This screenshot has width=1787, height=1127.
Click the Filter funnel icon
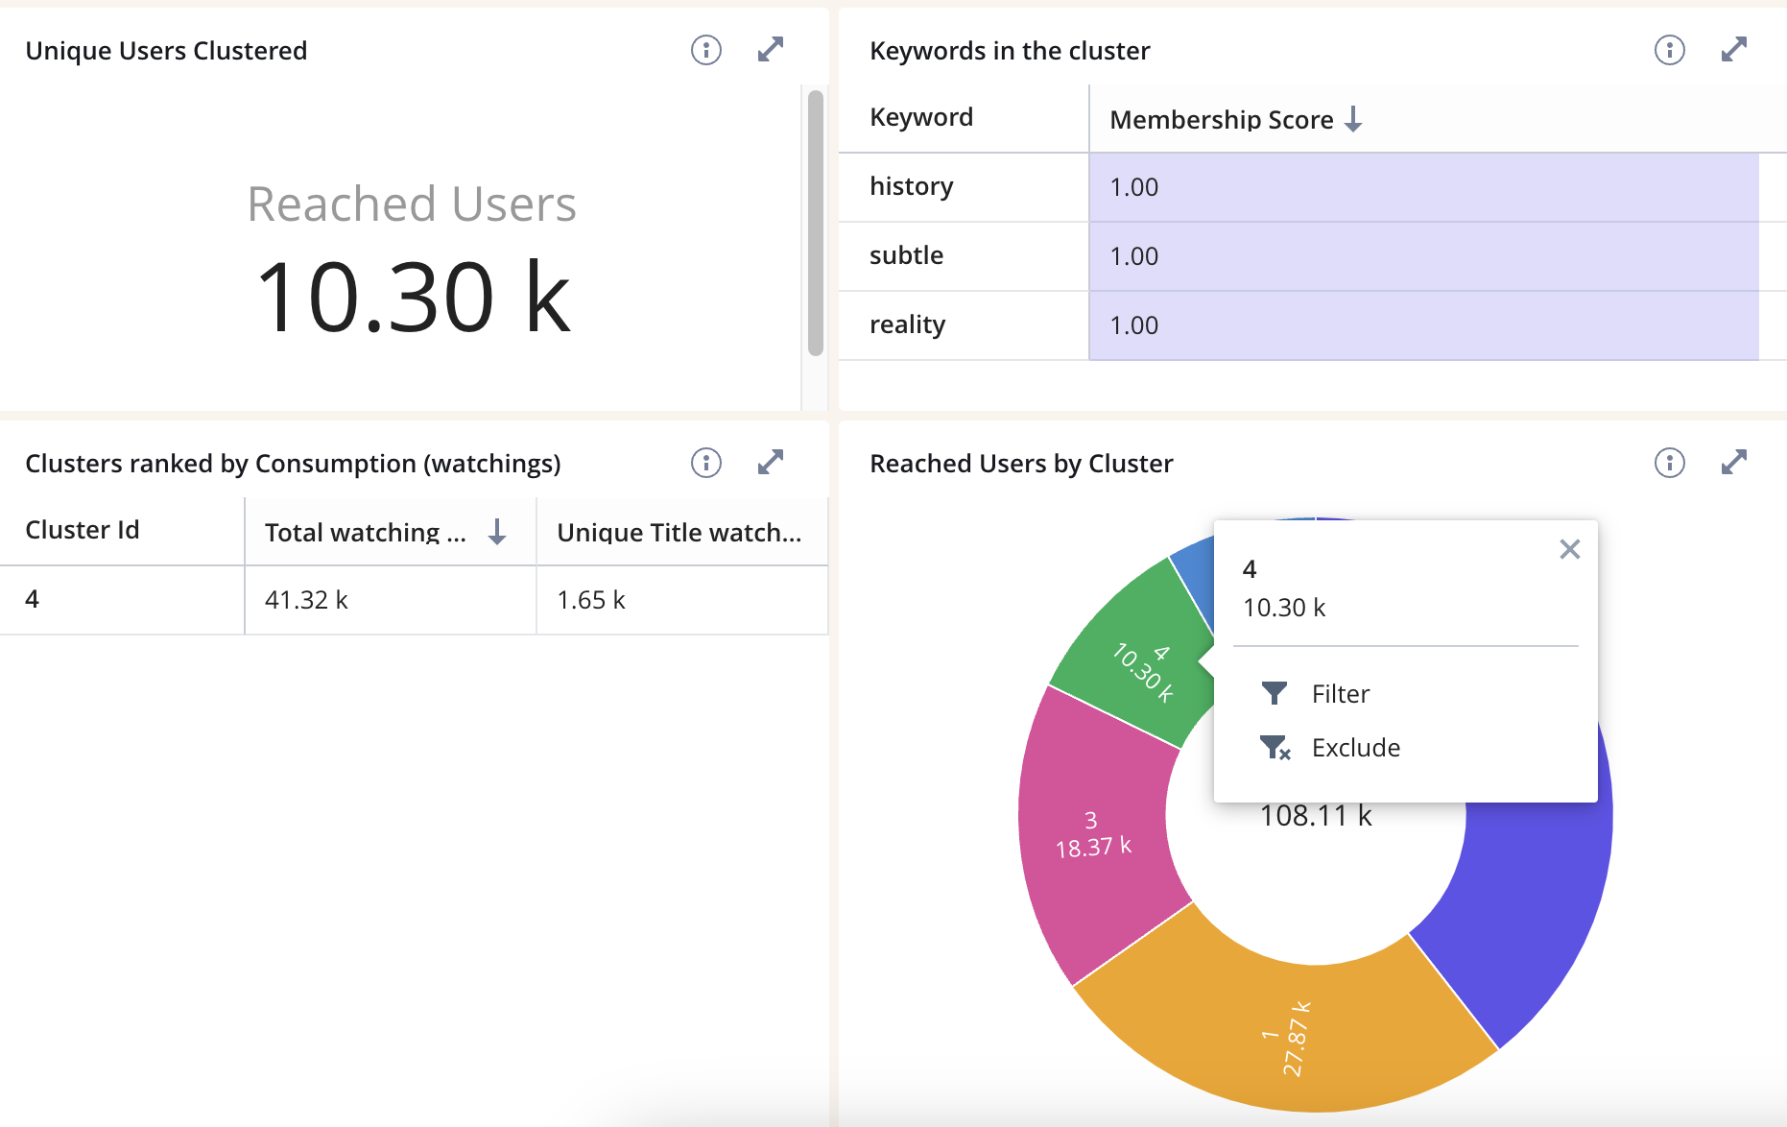(x=1275, y=693)
